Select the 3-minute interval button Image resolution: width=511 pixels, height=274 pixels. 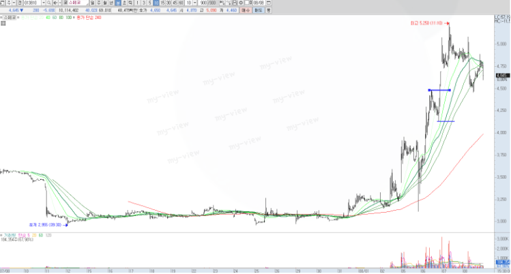(x=144, y=3)
